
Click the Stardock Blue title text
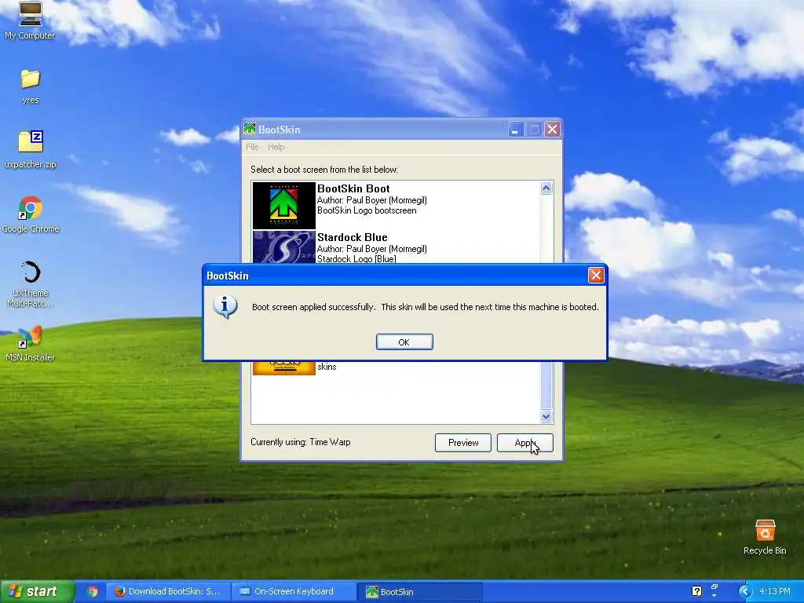click(x=353, y=237)
